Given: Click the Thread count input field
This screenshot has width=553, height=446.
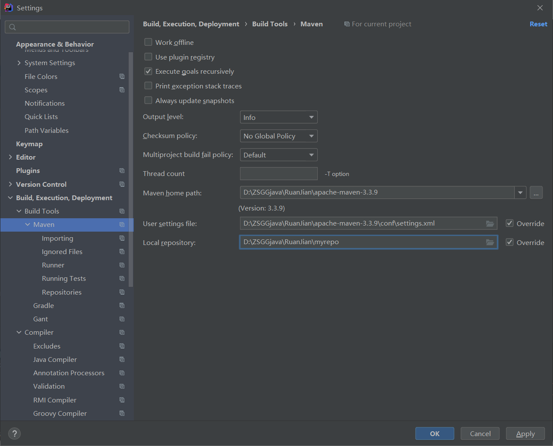Looking at the screenshot, I should 278,174.
